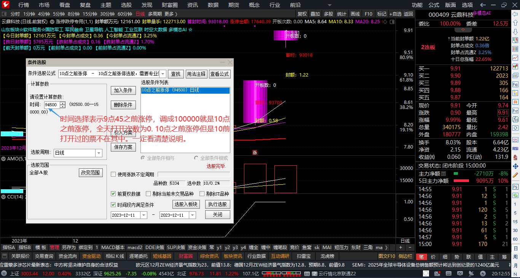
Task: Open the 条件选股公式 formula dropdown
Action: (x=163, y=74)
